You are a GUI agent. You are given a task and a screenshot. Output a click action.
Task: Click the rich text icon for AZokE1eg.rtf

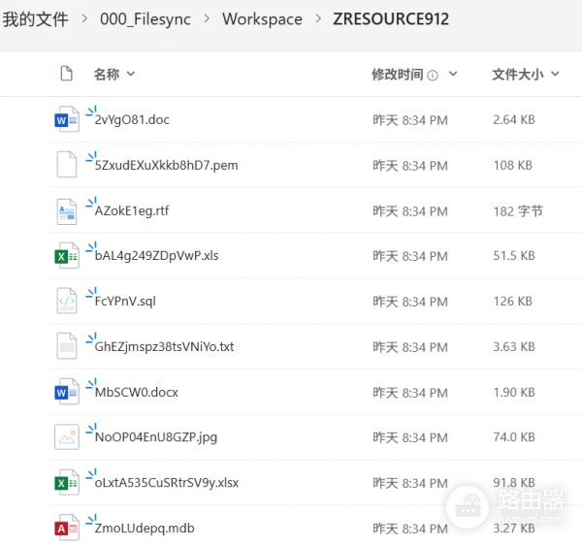pyautogui.click(x=67, y=211)
